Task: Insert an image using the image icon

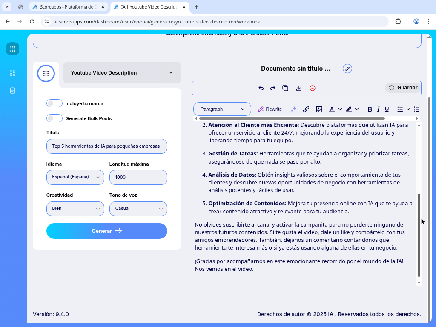Action: point(319,109)
